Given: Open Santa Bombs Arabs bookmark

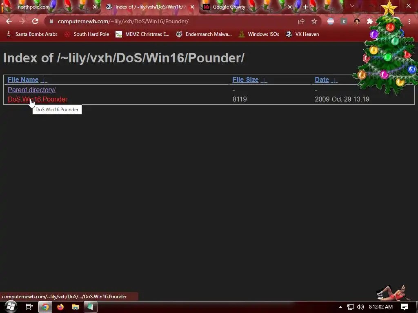Looking at the screenshot, I should [x=32, y=34].
